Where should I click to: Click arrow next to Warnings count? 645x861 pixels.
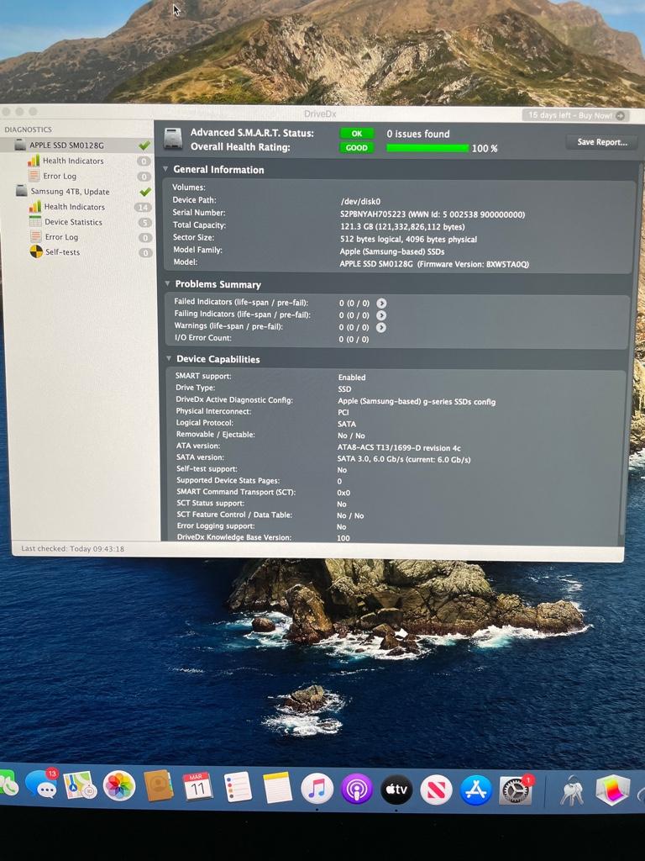[381, 327]
